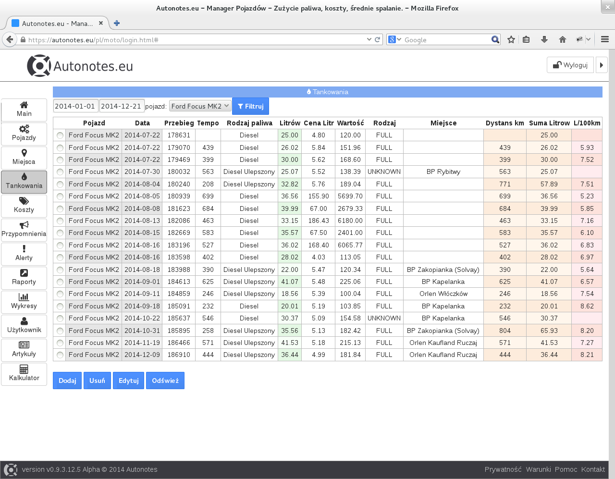This screenshot has height=479, width=615.
Task: Sort by Przebieg column header
Action: pyautogui.click(x=179, y=123)
